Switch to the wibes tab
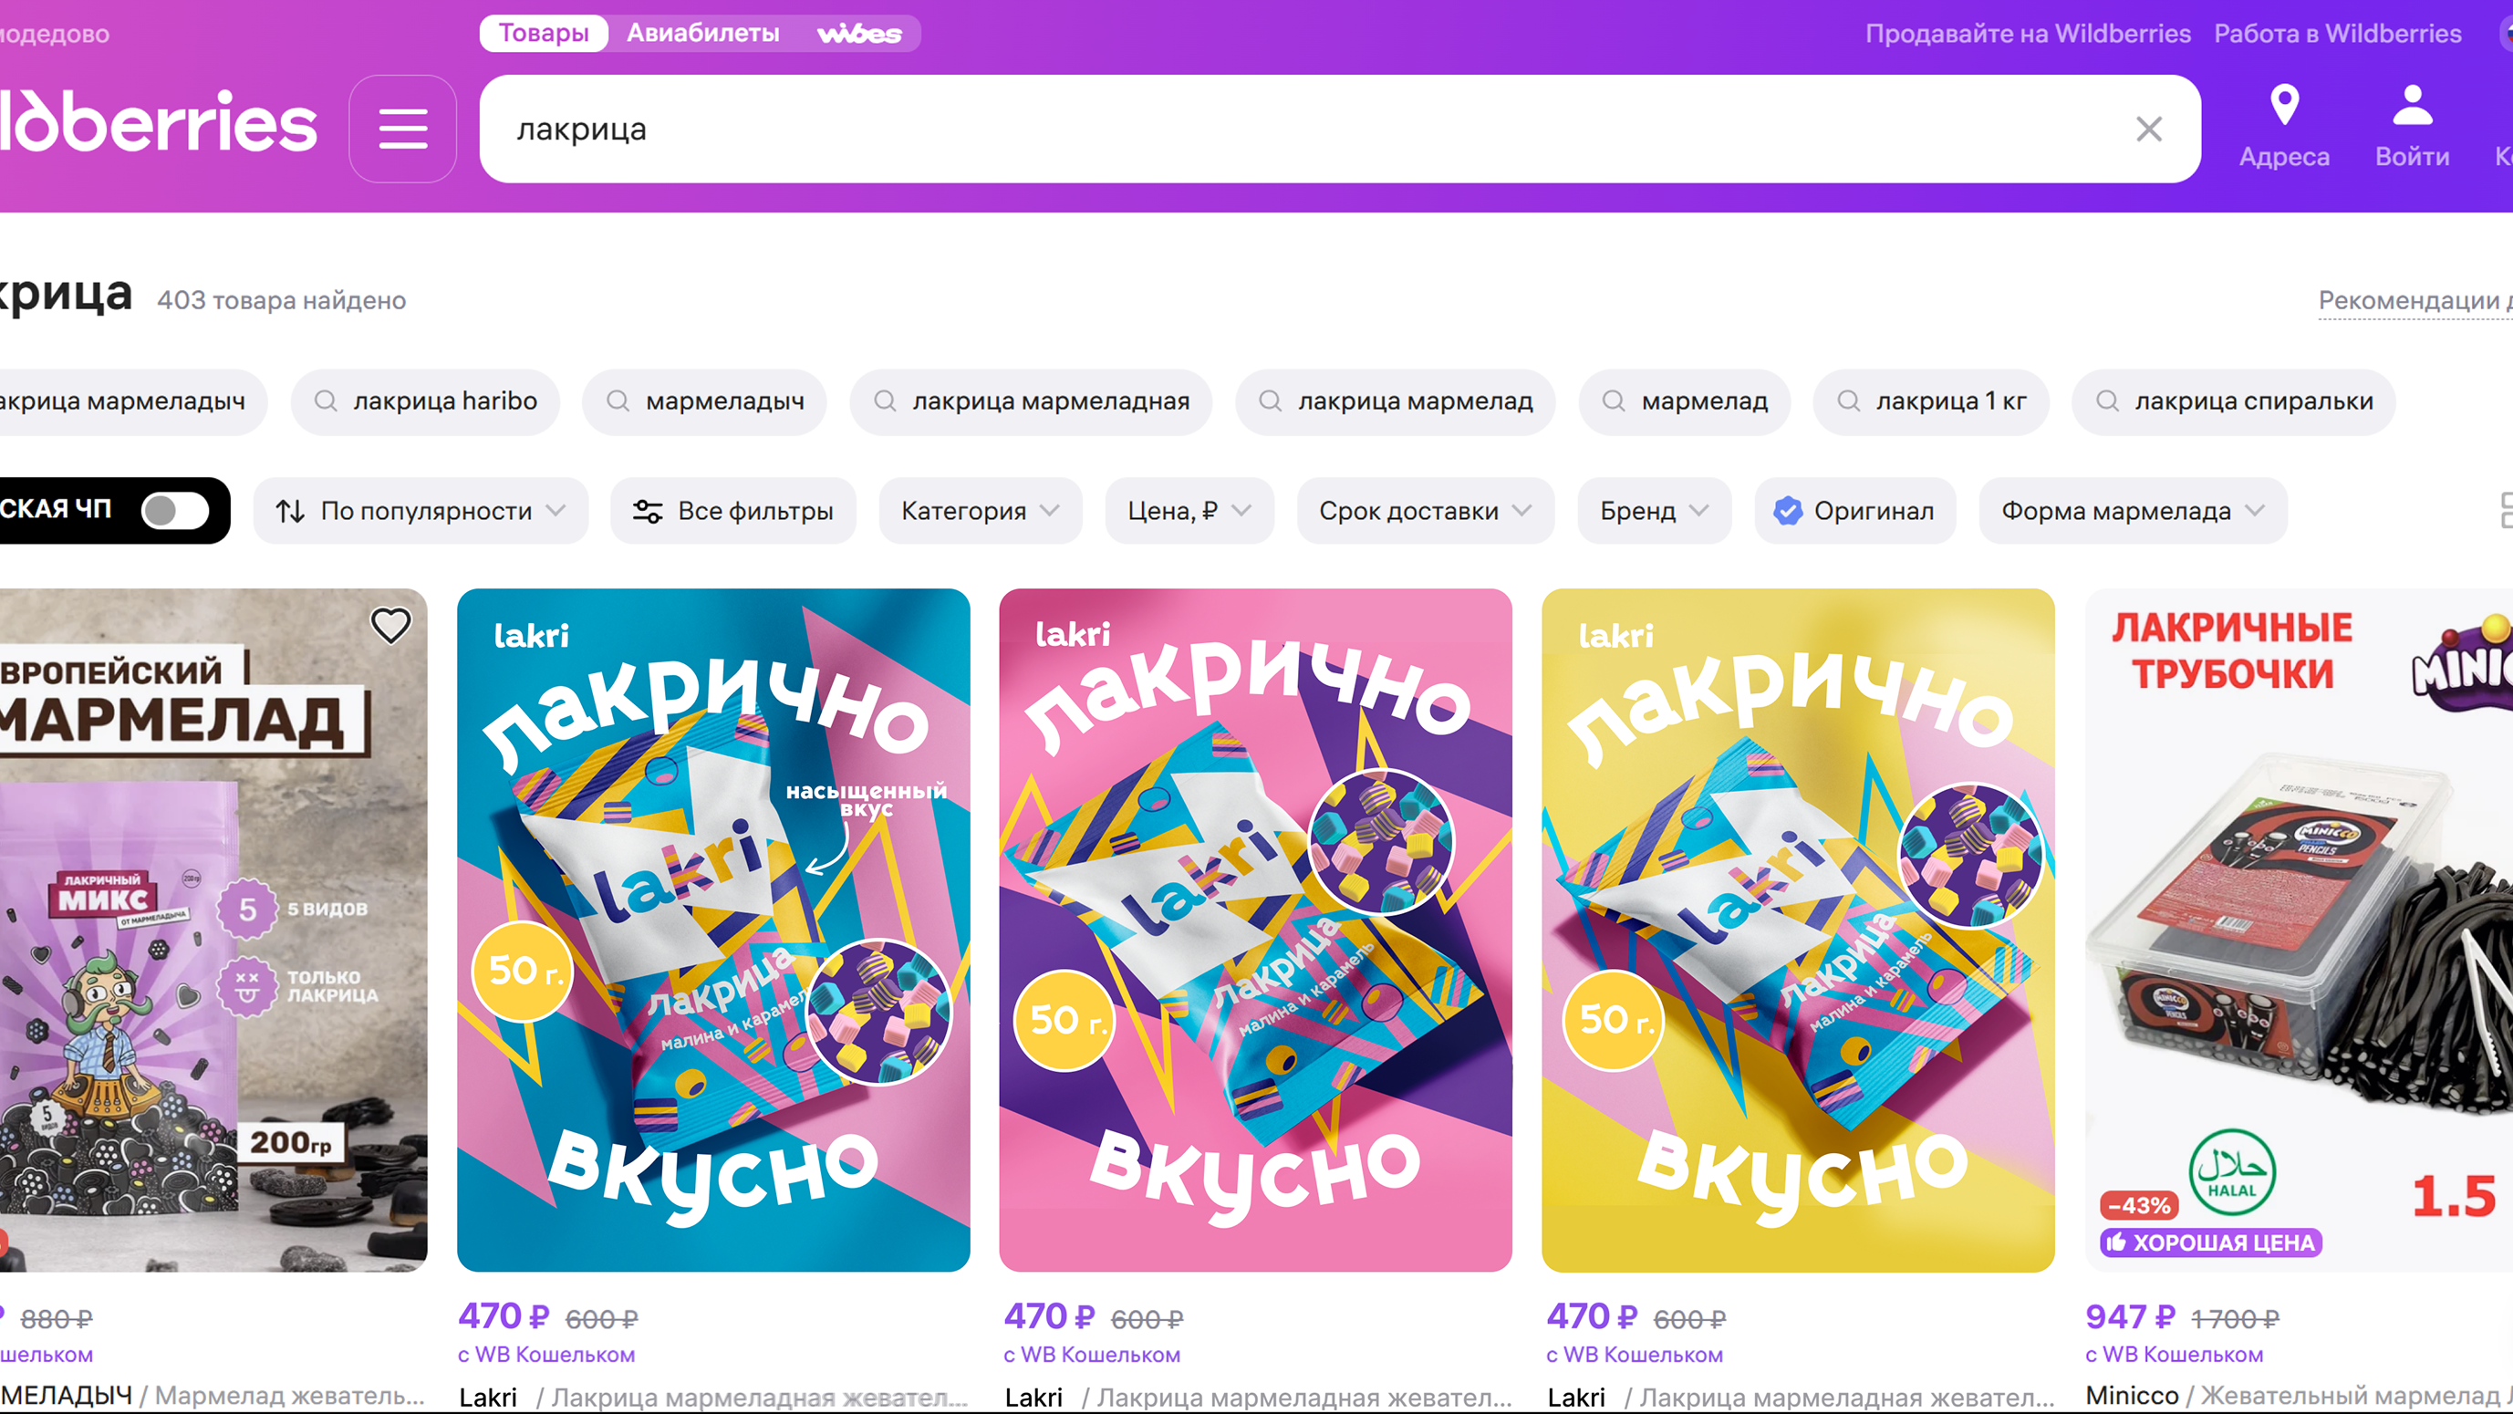This screenshot has width=2513, height=1414. [x=858, y=33]
